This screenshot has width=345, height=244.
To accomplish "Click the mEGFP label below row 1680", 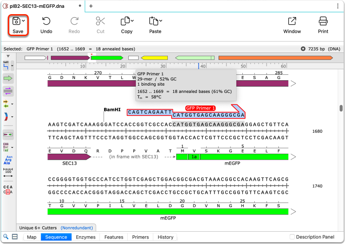I will (x=232, y=163).
